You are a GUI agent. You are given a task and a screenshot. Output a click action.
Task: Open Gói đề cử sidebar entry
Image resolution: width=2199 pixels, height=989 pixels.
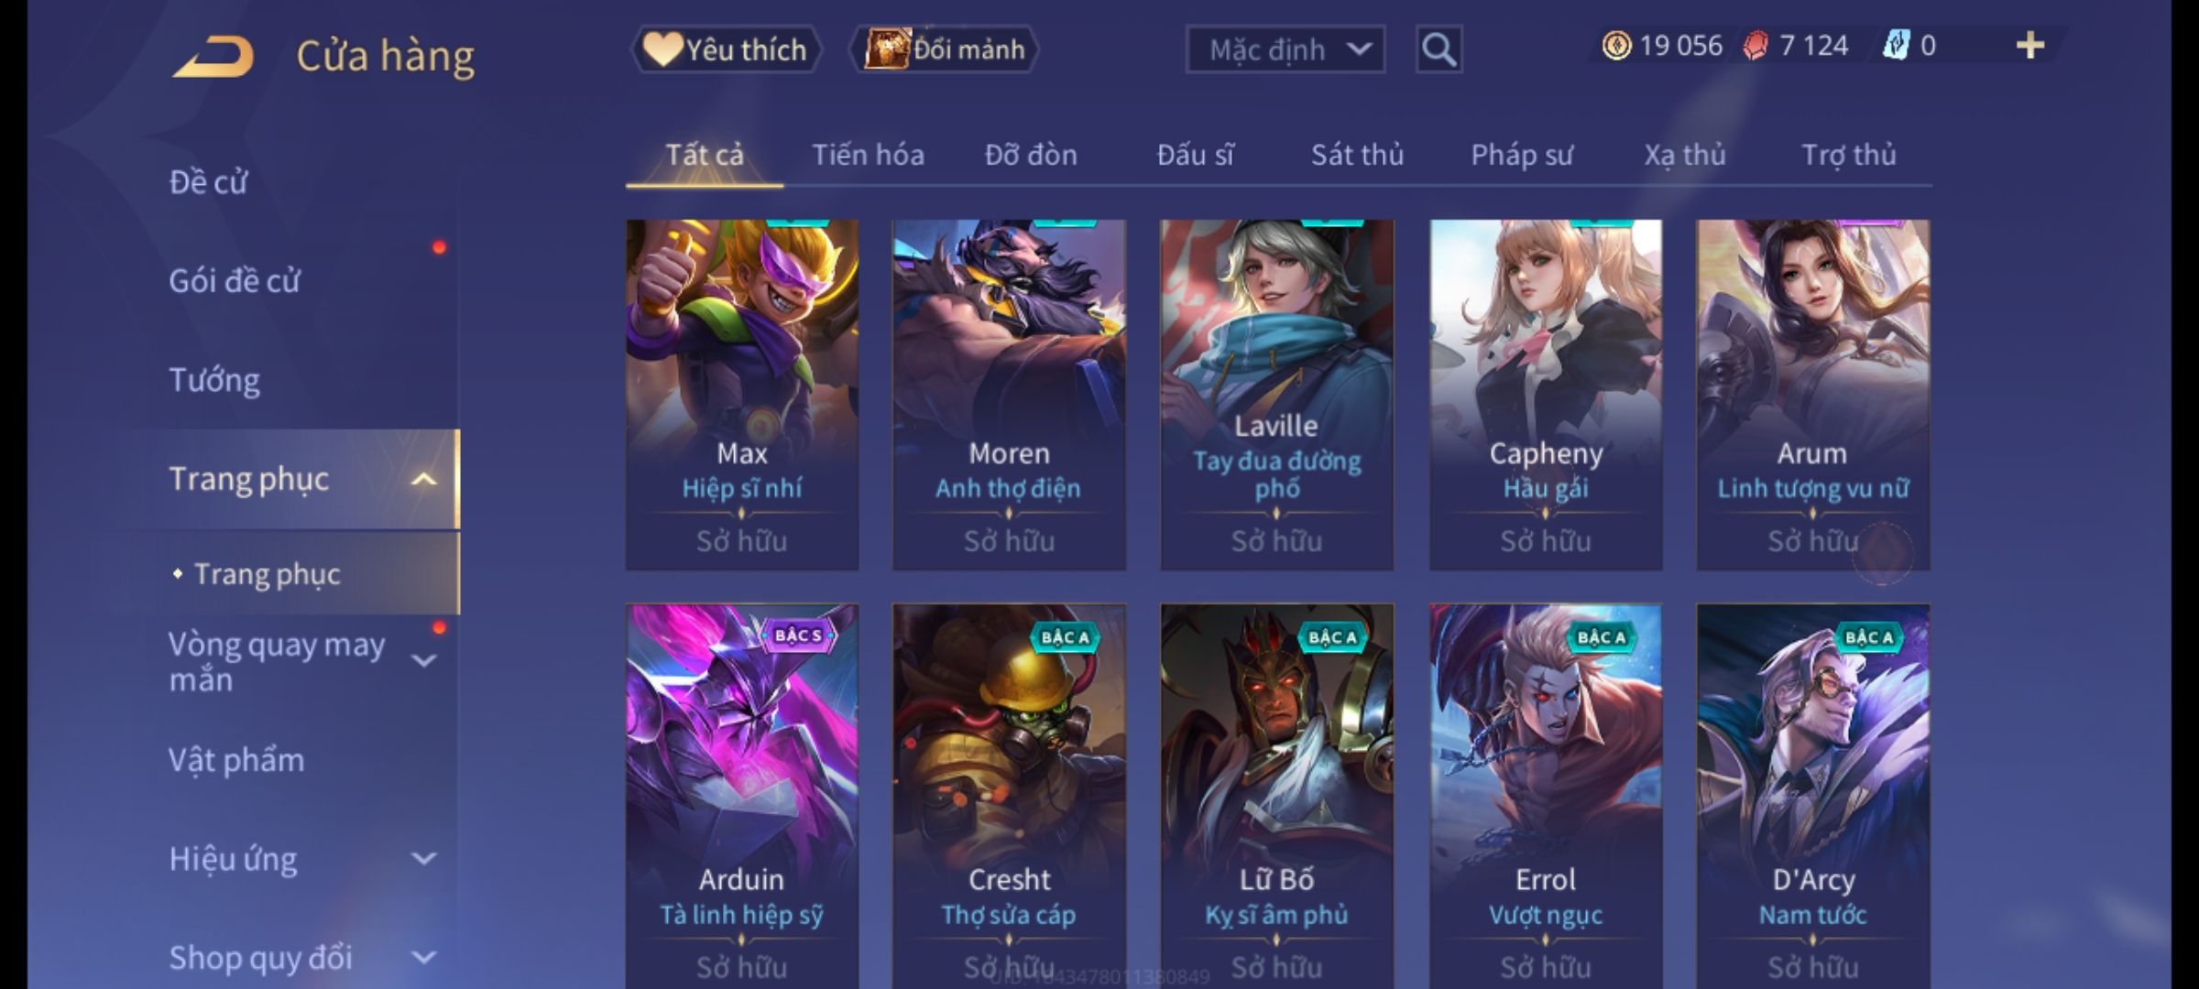click(234, 281)
